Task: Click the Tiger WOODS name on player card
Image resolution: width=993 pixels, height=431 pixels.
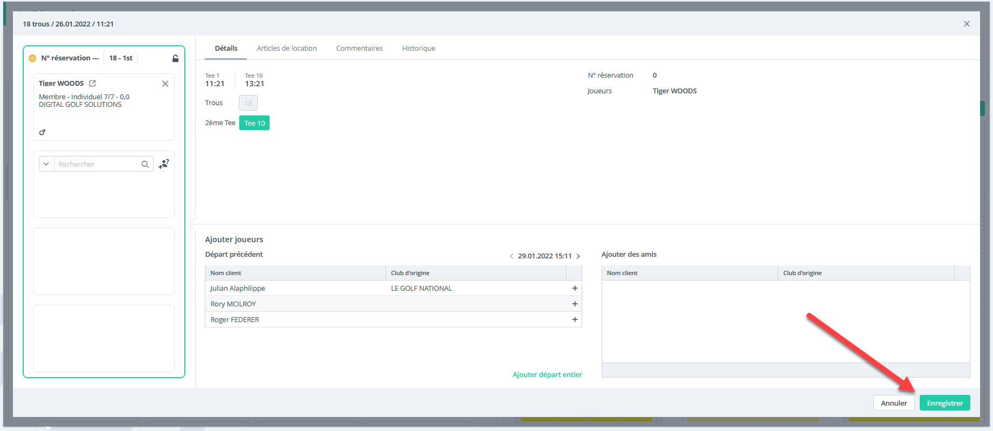Action: click(61, 83)
